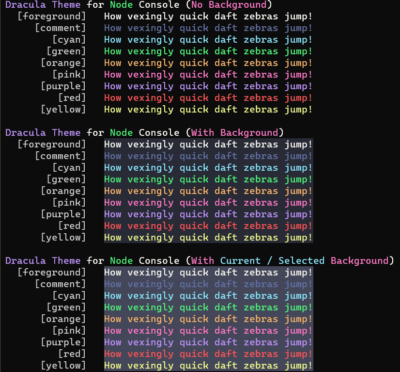Click the green sample text in first section
The height and width of the screenshot is (372, 400).
click(208, 51)
